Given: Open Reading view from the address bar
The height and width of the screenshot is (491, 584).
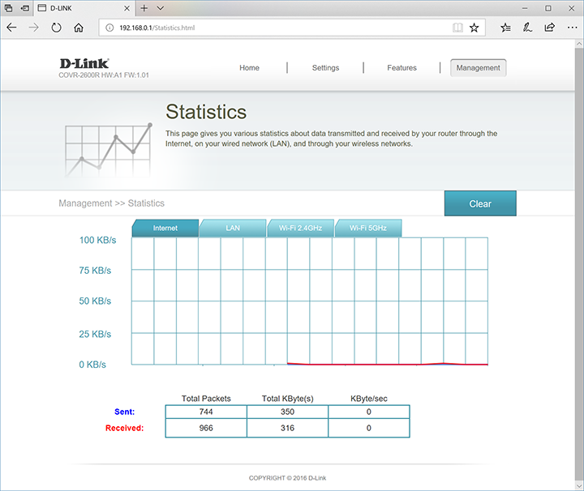Looking at the screenshot, I should pos(457,27).
